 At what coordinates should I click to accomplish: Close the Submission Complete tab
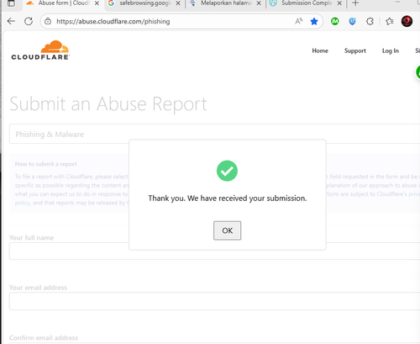coord(339,3)
